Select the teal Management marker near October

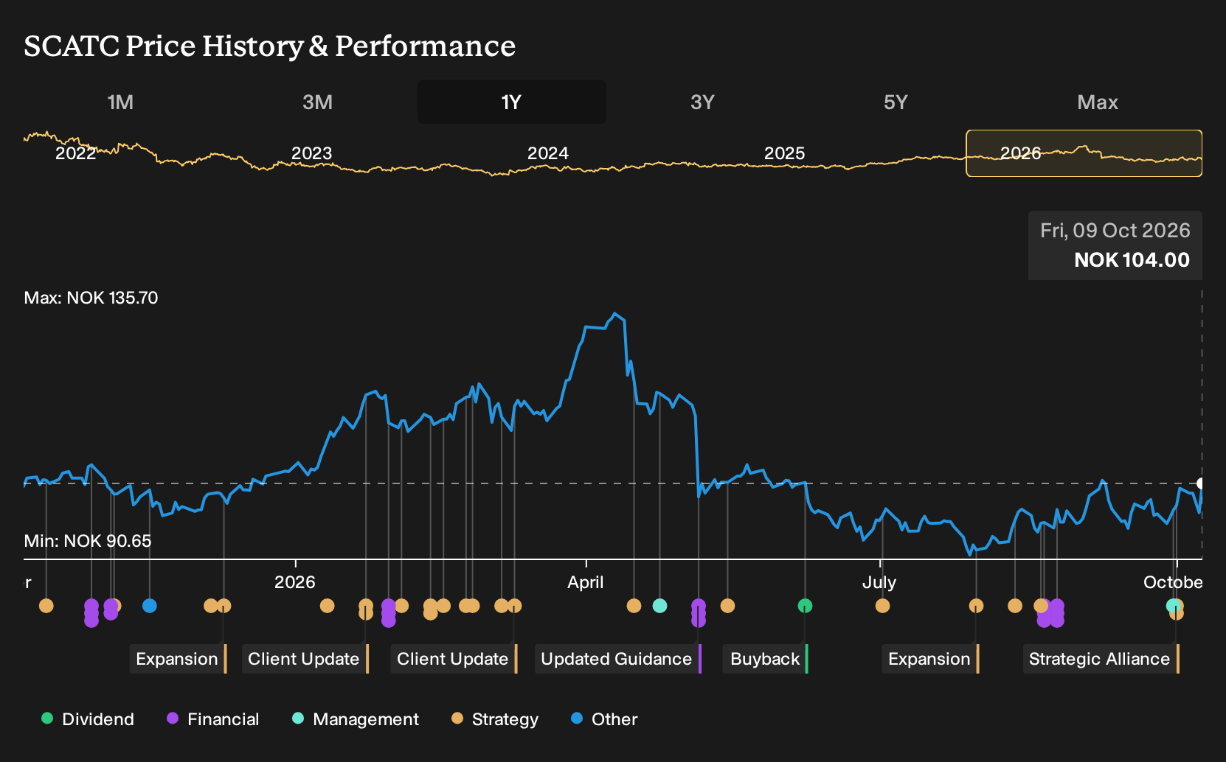pyautogui.click(x=1172, y=606)
